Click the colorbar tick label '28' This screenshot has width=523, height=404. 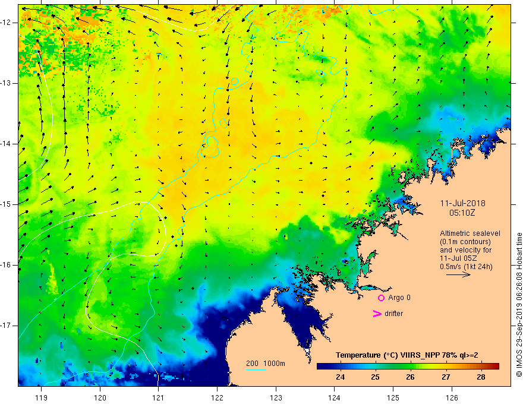tap(481, 377)
